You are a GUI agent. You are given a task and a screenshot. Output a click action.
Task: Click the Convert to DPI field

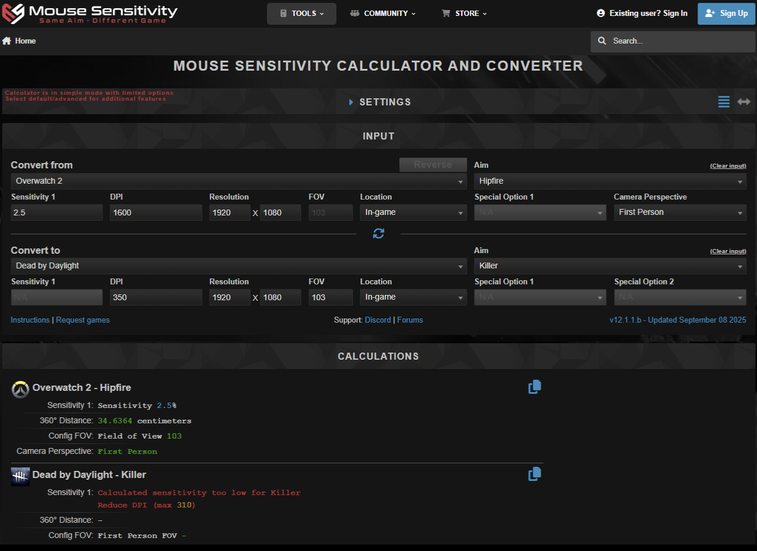click(156, 297)
